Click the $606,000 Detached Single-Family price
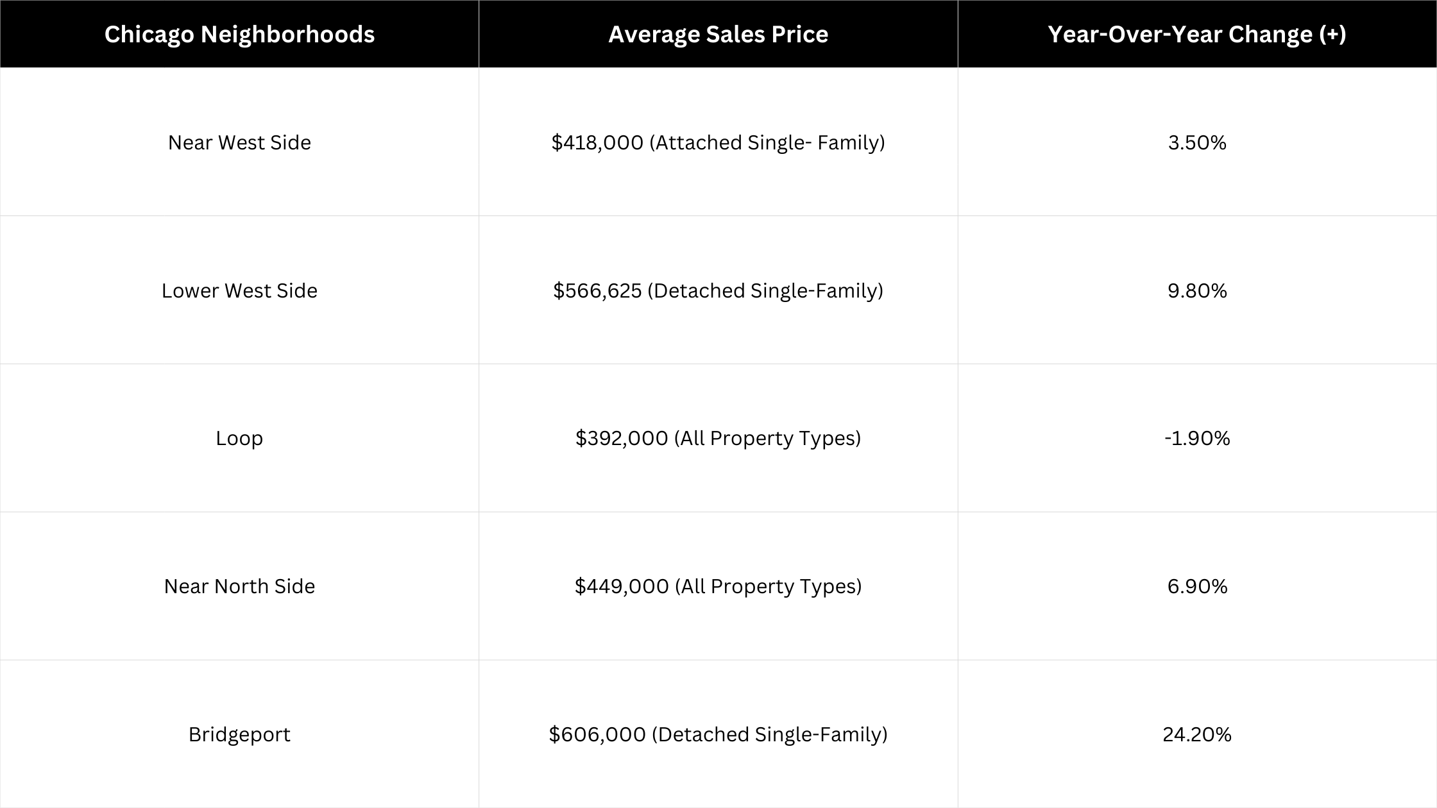The image size is (1437, 808). (718, 734)
